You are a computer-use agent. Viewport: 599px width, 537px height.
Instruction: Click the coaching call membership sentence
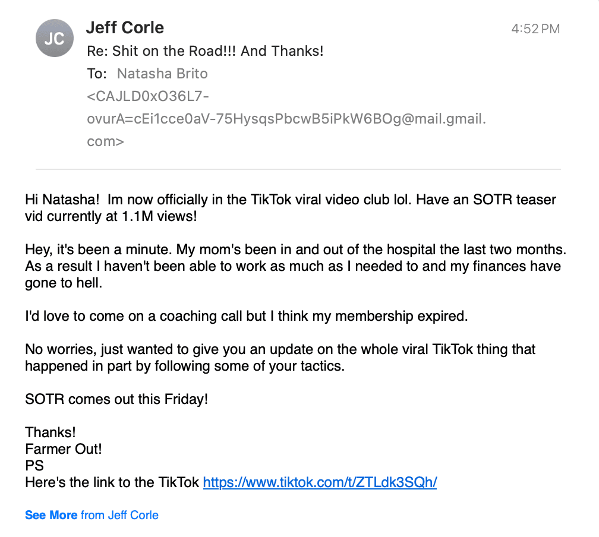[x=247, y=316]
